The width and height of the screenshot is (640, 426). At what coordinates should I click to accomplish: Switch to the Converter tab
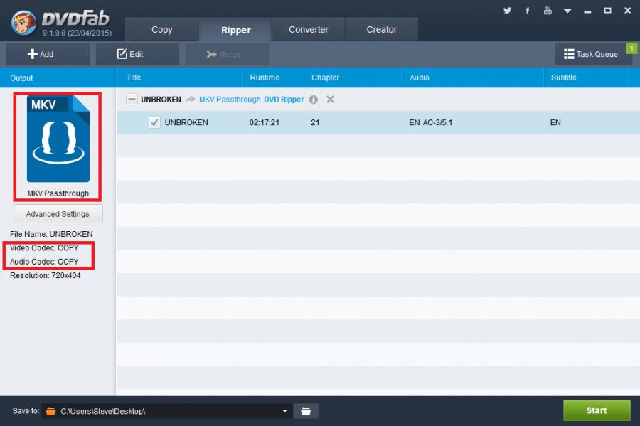click(x=309, y=30)
